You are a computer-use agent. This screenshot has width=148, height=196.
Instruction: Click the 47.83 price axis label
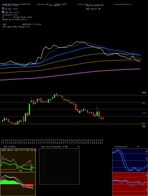(144, 113)
